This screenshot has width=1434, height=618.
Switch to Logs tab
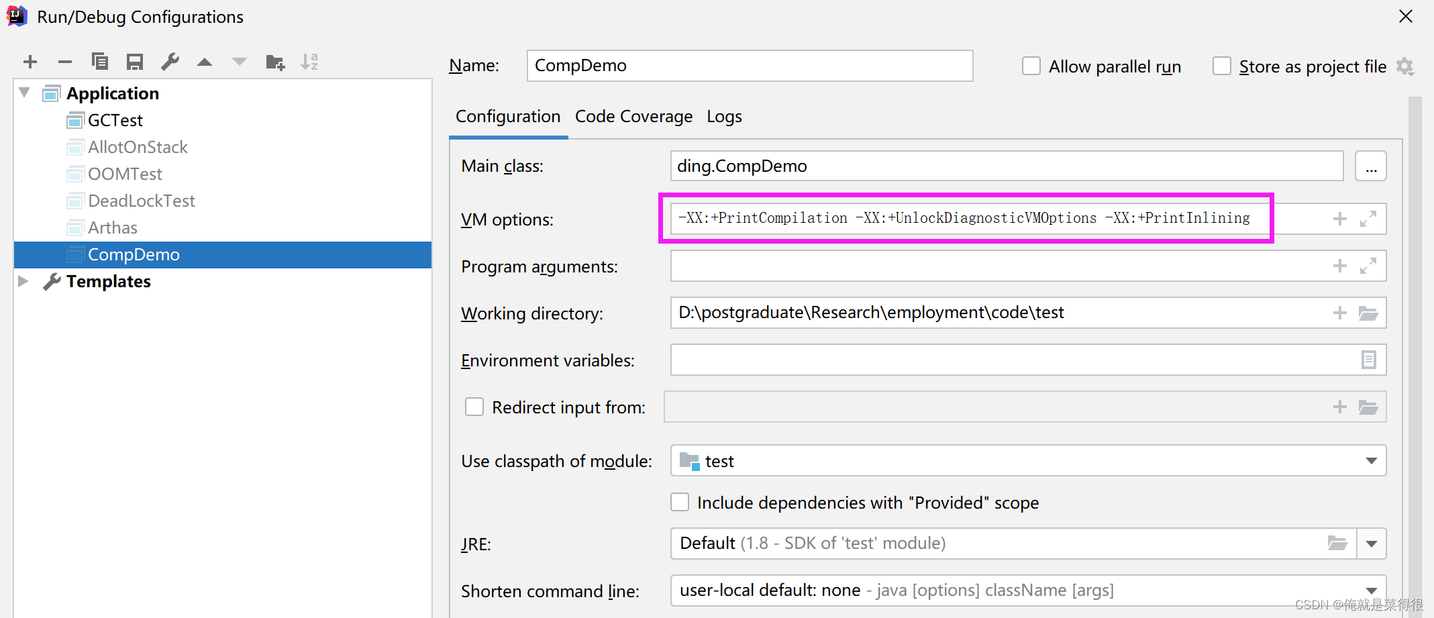tap(724, 117)
